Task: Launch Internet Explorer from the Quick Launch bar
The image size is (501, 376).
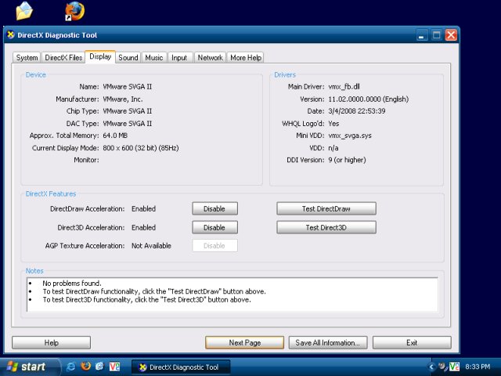Action: tap(71, 367)
